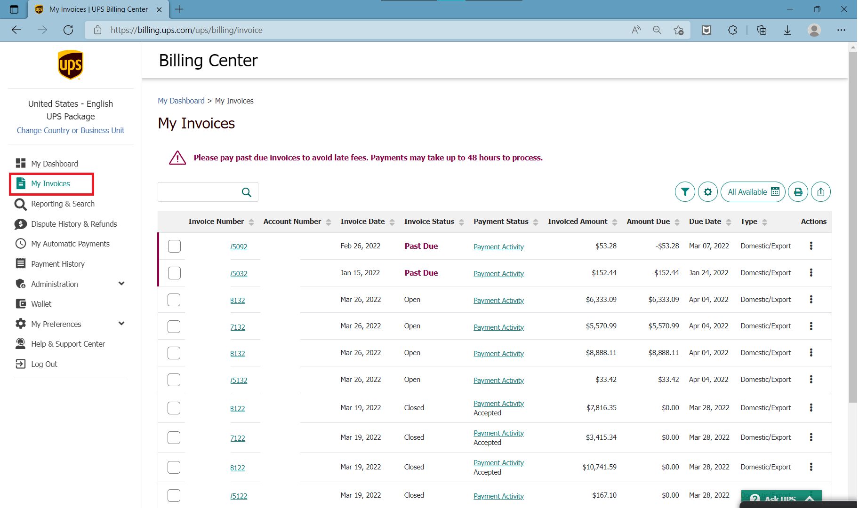Screen dimensions: 859x508
Task: Open actions menu for the Feb 26 invoice
Action: point(811,246)
